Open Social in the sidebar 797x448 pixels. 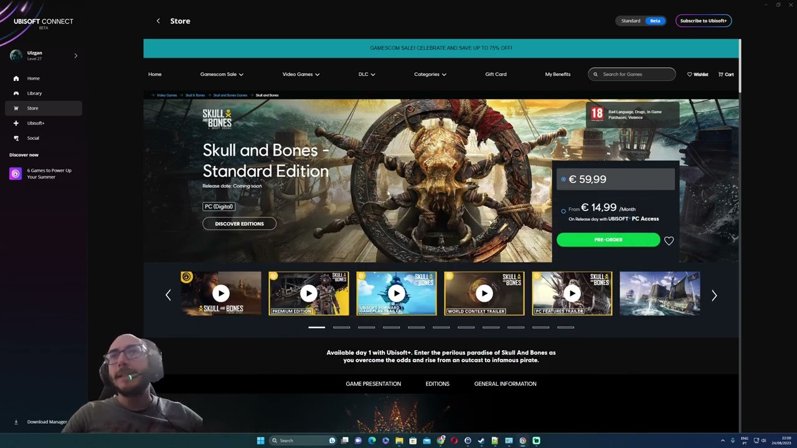[x=33, y=138]
